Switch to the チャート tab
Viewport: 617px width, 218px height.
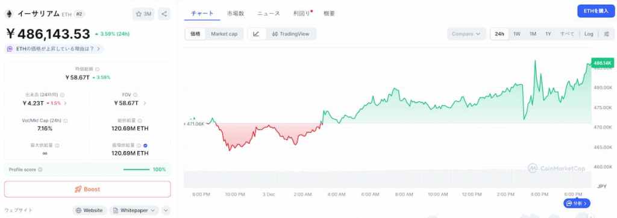[202, 13]
